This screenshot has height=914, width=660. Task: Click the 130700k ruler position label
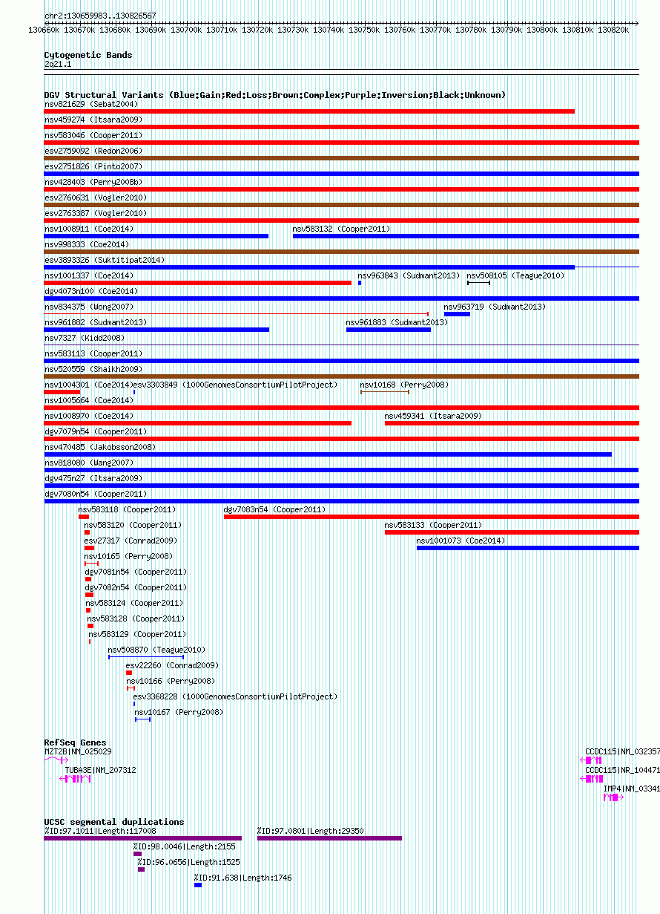point(185,30)
